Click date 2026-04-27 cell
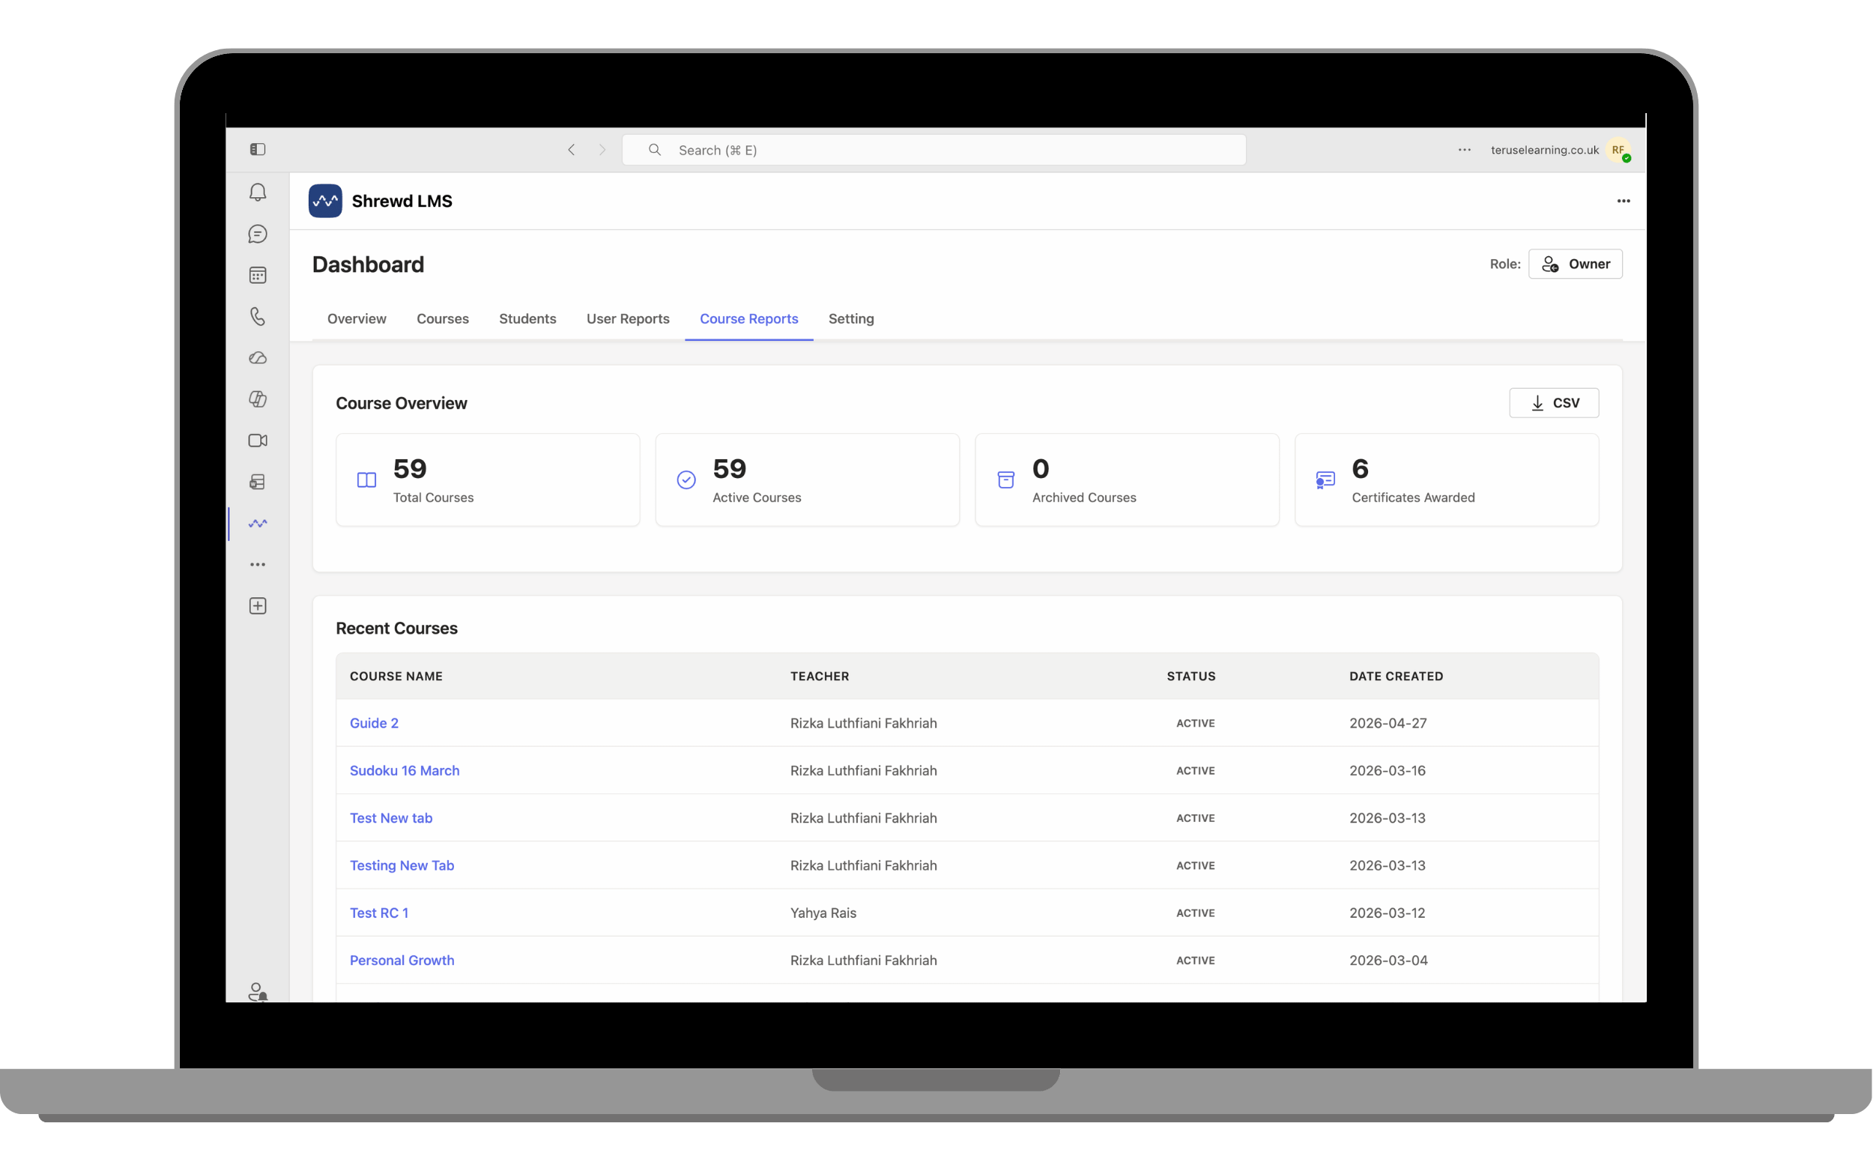 click(1388, 722)
